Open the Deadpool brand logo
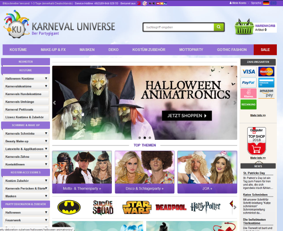Viewport: 283px width, 231px height. 171,207
